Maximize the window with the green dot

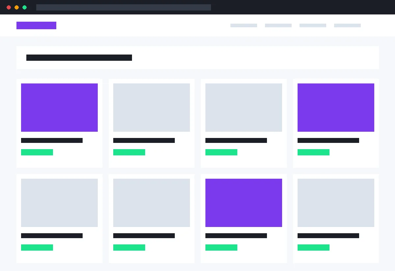[x=24, y=7]
